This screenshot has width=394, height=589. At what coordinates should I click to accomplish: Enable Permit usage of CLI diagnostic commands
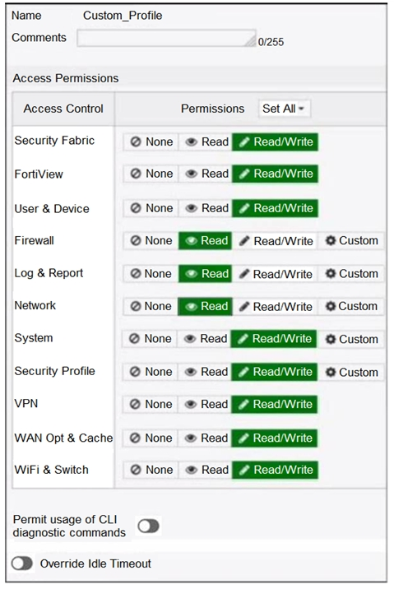coord(148,526)
